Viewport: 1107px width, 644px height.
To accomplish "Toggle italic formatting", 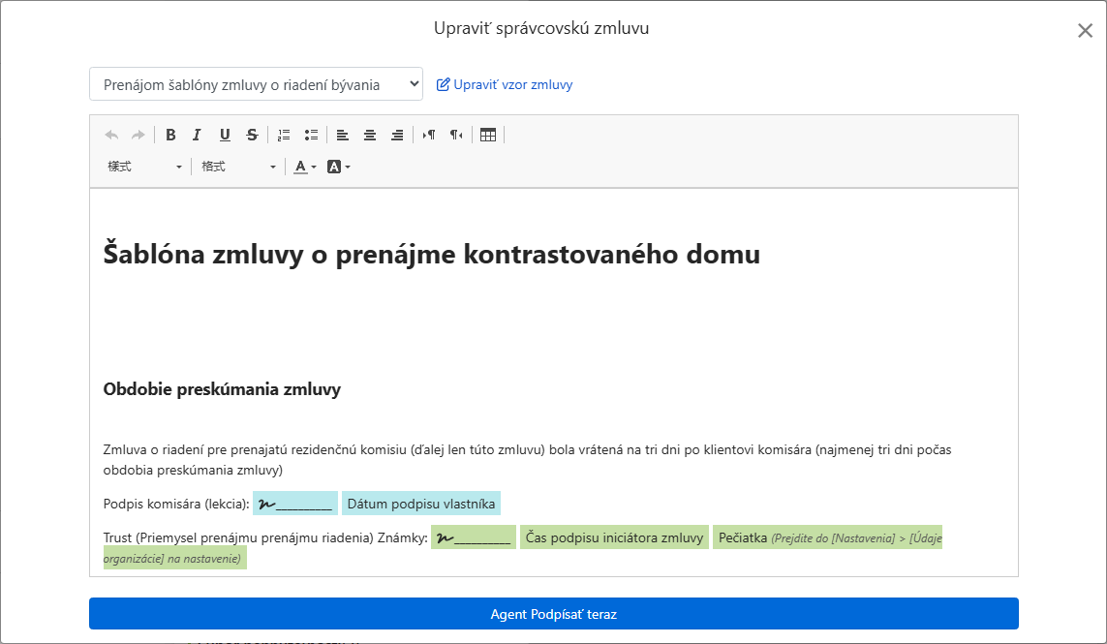I will pyautogui.click(x=197, y=135).
